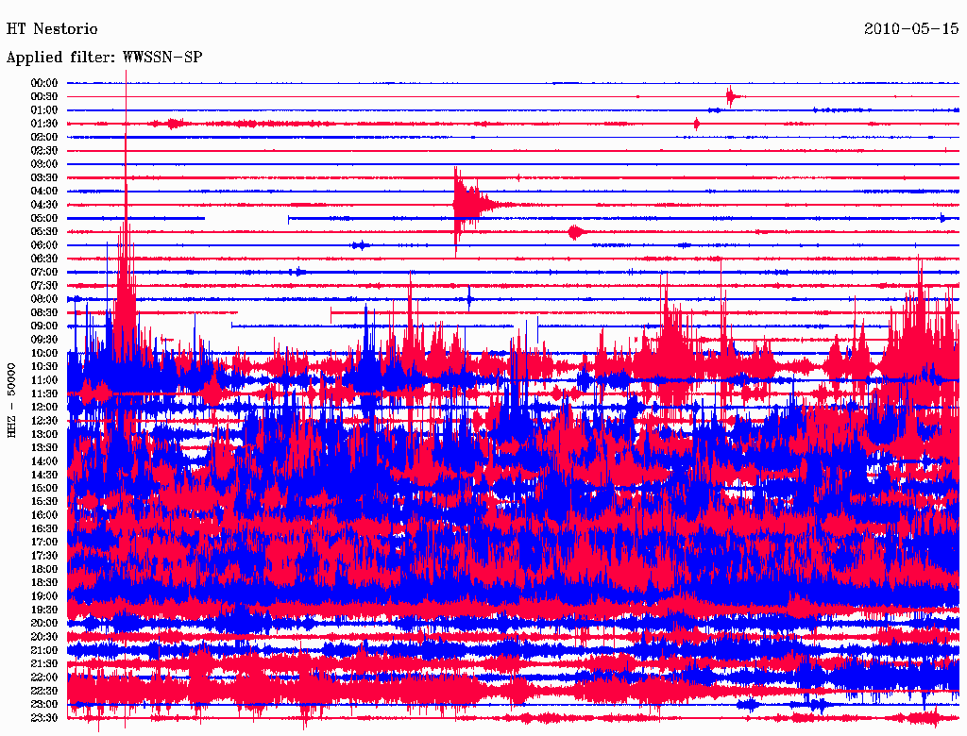Click the small red event on 01:30 trace
This screenshot has height=736, width=967.
(697, 124)
